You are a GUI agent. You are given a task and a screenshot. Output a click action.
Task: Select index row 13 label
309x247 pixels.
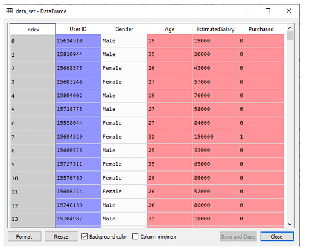[33, 219]
